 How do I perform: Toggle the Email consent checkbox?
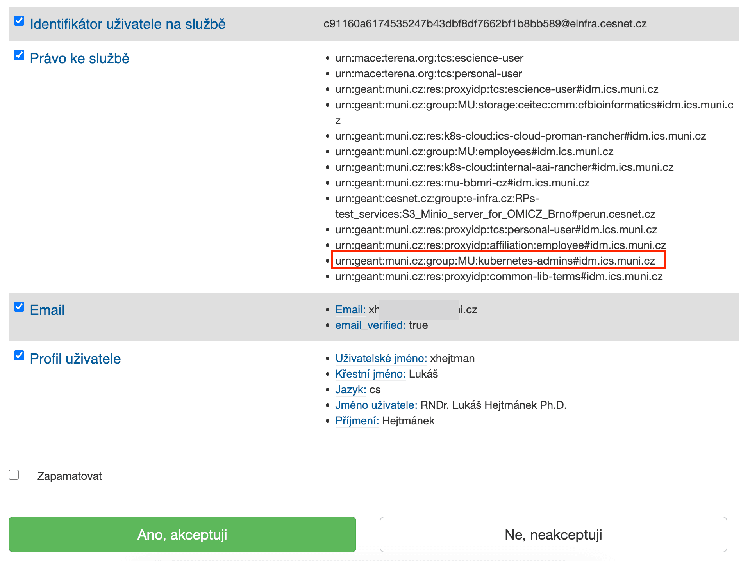click(x=19, y=307)
